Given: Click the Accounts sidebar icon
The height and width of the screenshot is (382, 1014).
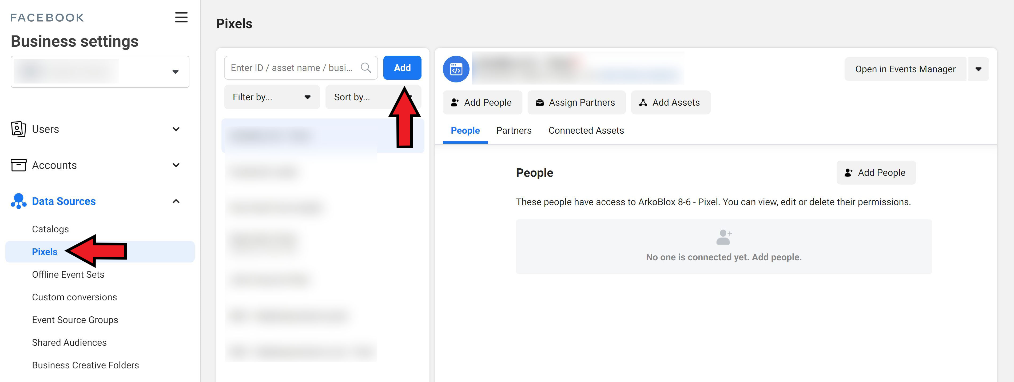Looking at the screenshot, I should click(x=17, y=165).
